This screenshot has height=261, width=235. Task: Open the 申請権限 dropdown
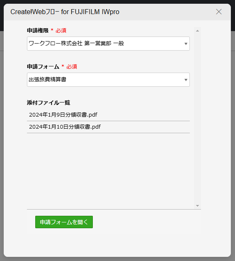point(108,44)
